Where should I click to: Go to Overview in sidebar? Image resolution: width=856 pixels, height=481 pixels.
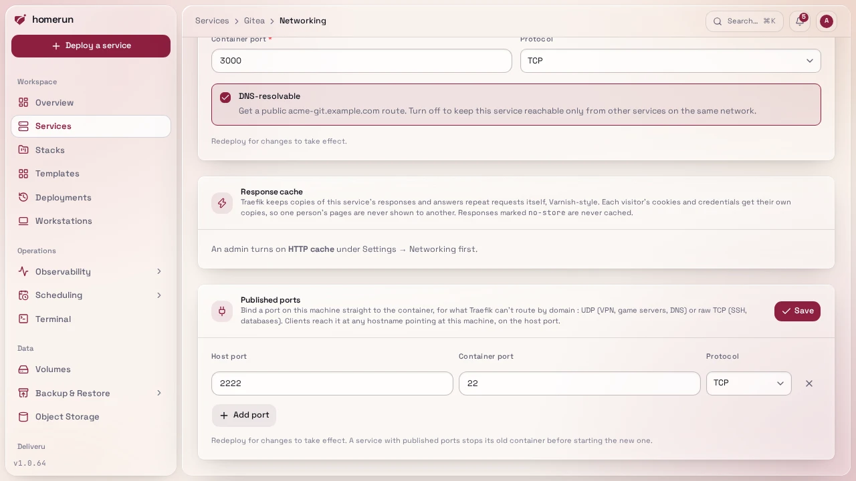coord(91,103)
